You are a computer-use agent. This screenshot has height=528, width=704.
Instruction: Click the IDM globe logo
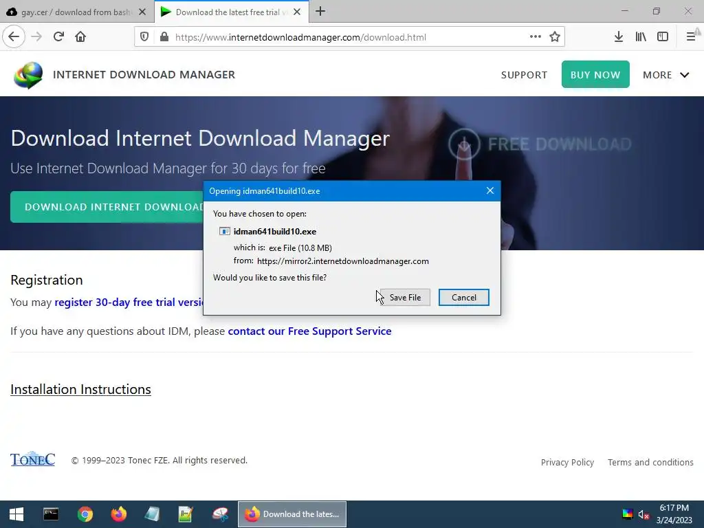pos(28,75)
